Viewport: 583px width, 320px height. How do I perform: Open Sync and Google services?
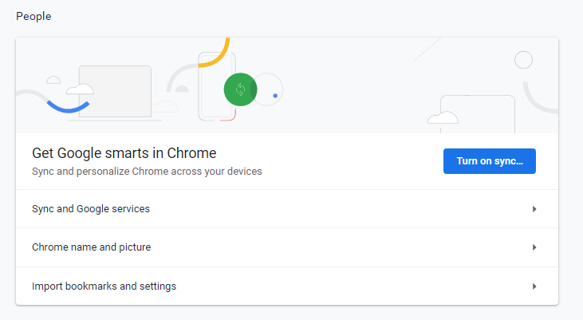[91, 209]
